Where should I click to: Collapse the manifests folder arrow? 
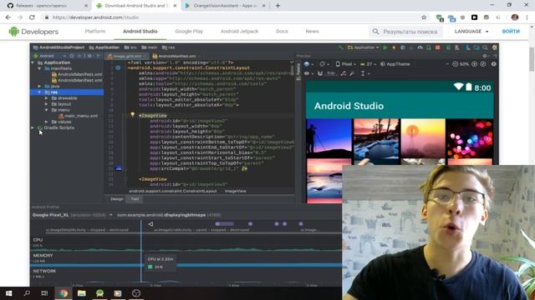coord(39,68)
